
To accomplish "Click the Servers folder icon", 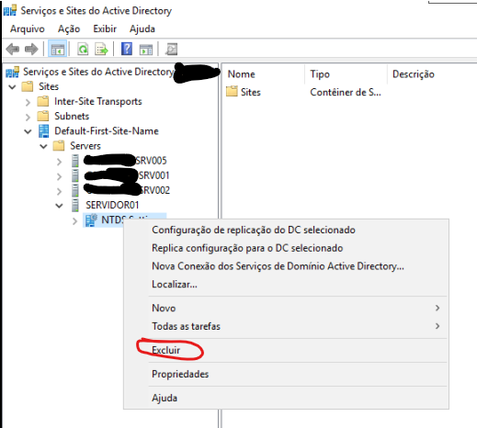I will pos(59,146).
